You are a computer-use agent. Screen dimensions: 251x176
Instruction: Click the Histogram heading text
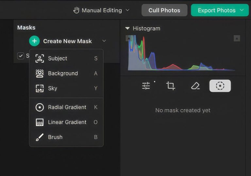(x=146, y=28)
